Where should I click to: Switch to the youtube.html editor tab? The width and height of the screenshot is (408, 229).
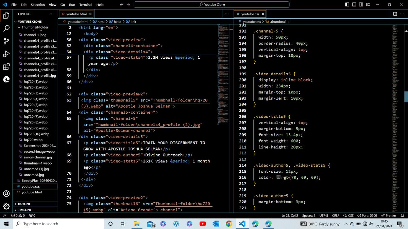pos(76,14)
